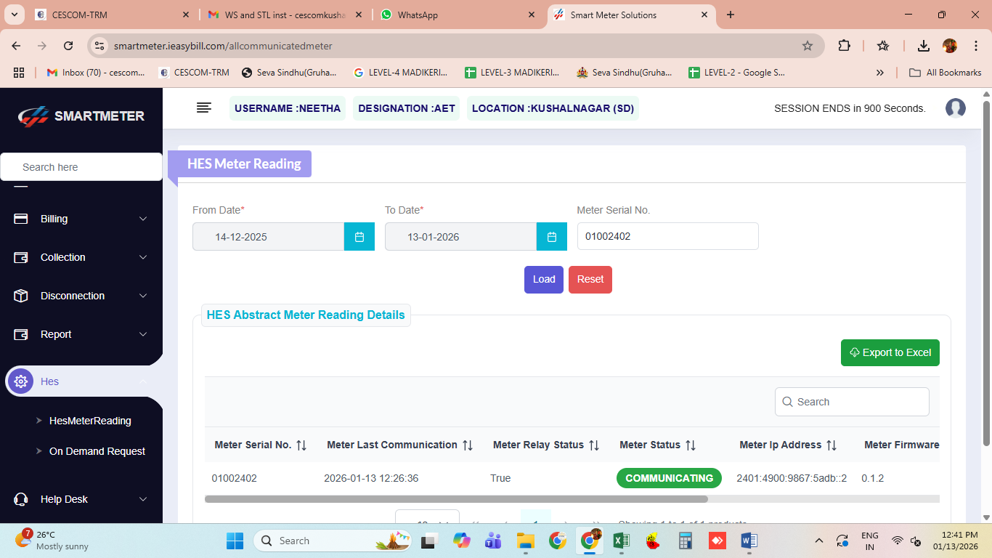Viewport: 992px width, 558px height.
Task: Toggle the sidebar hamburger menu icon
Action: (204, 108)
